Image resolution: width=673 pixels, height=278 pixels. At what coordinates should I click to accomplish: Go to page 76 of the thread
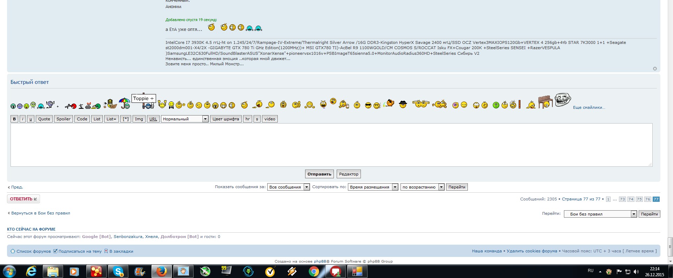coord(647,199)
